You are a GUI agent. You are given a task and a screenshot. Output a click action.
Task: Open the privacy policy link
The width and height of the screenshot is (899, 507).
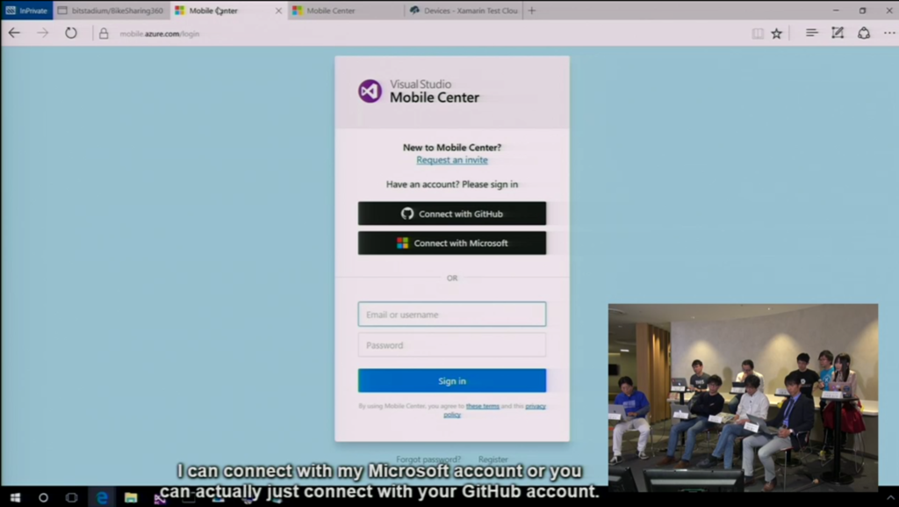tap(535, 406)
